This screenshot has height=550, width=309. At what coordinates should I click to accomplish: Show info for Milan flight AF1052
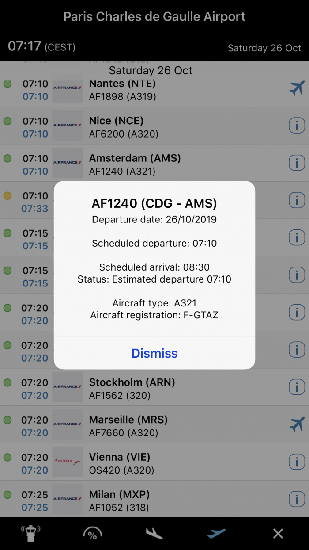pos(297,499)
